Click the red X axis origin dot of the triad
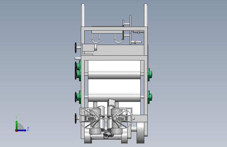227x147 pixels. tap(16, 131)
